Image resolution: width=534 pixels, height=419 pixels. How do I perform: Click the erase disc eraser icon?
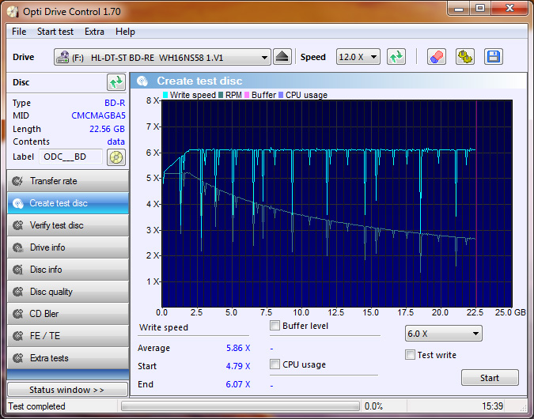[436, 57]
